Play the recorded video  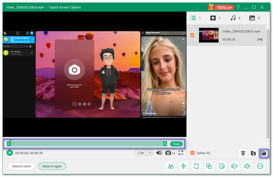(10, 153)
